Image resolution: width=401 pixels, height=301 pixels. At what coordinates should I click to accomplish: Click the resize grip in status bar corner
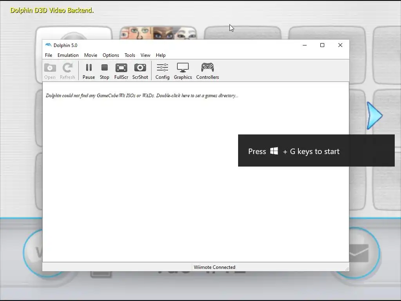tap(347, 269)
